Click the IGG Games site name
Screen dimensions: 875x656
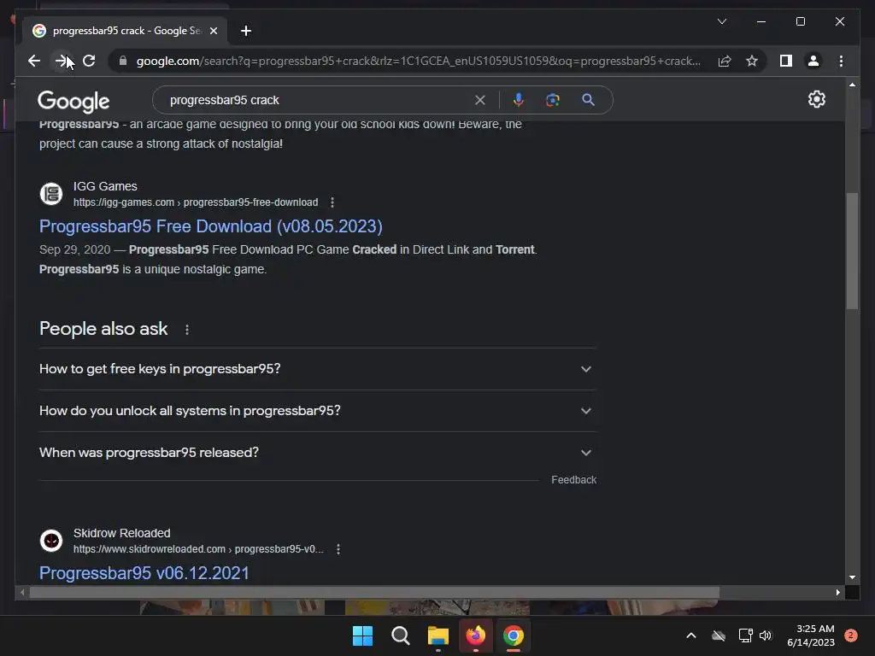[x=105, y=186]
